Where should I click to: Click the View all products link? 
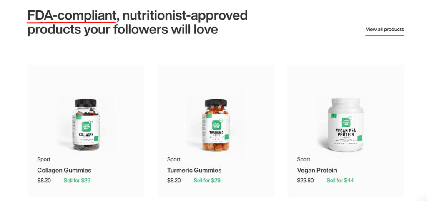click(x=384, y=30)
